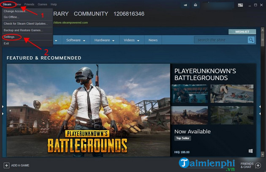Open the PUBG featured banner image
This screenshot has height=172, width=266.
[x=88, y=110]
